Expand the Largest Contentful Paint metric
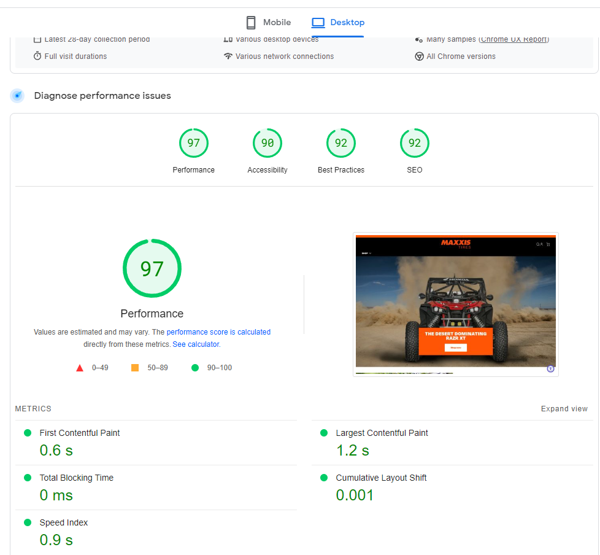The height and width of the screenshot is (555, 600). pyautogui.click(x=382, y=433)
